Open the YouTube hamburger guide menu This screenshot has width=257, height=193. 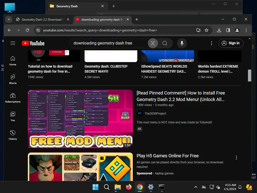click(13, 43)
